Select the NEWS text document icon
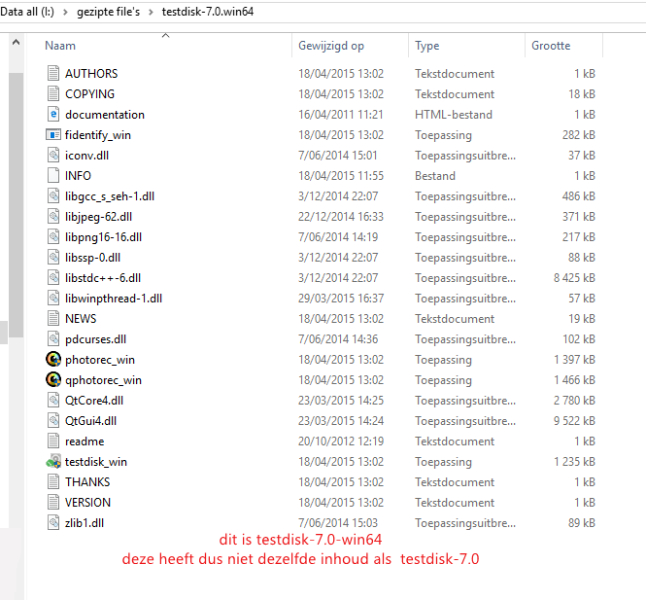This screenshot has height=600, width=646. pos(53,318)
